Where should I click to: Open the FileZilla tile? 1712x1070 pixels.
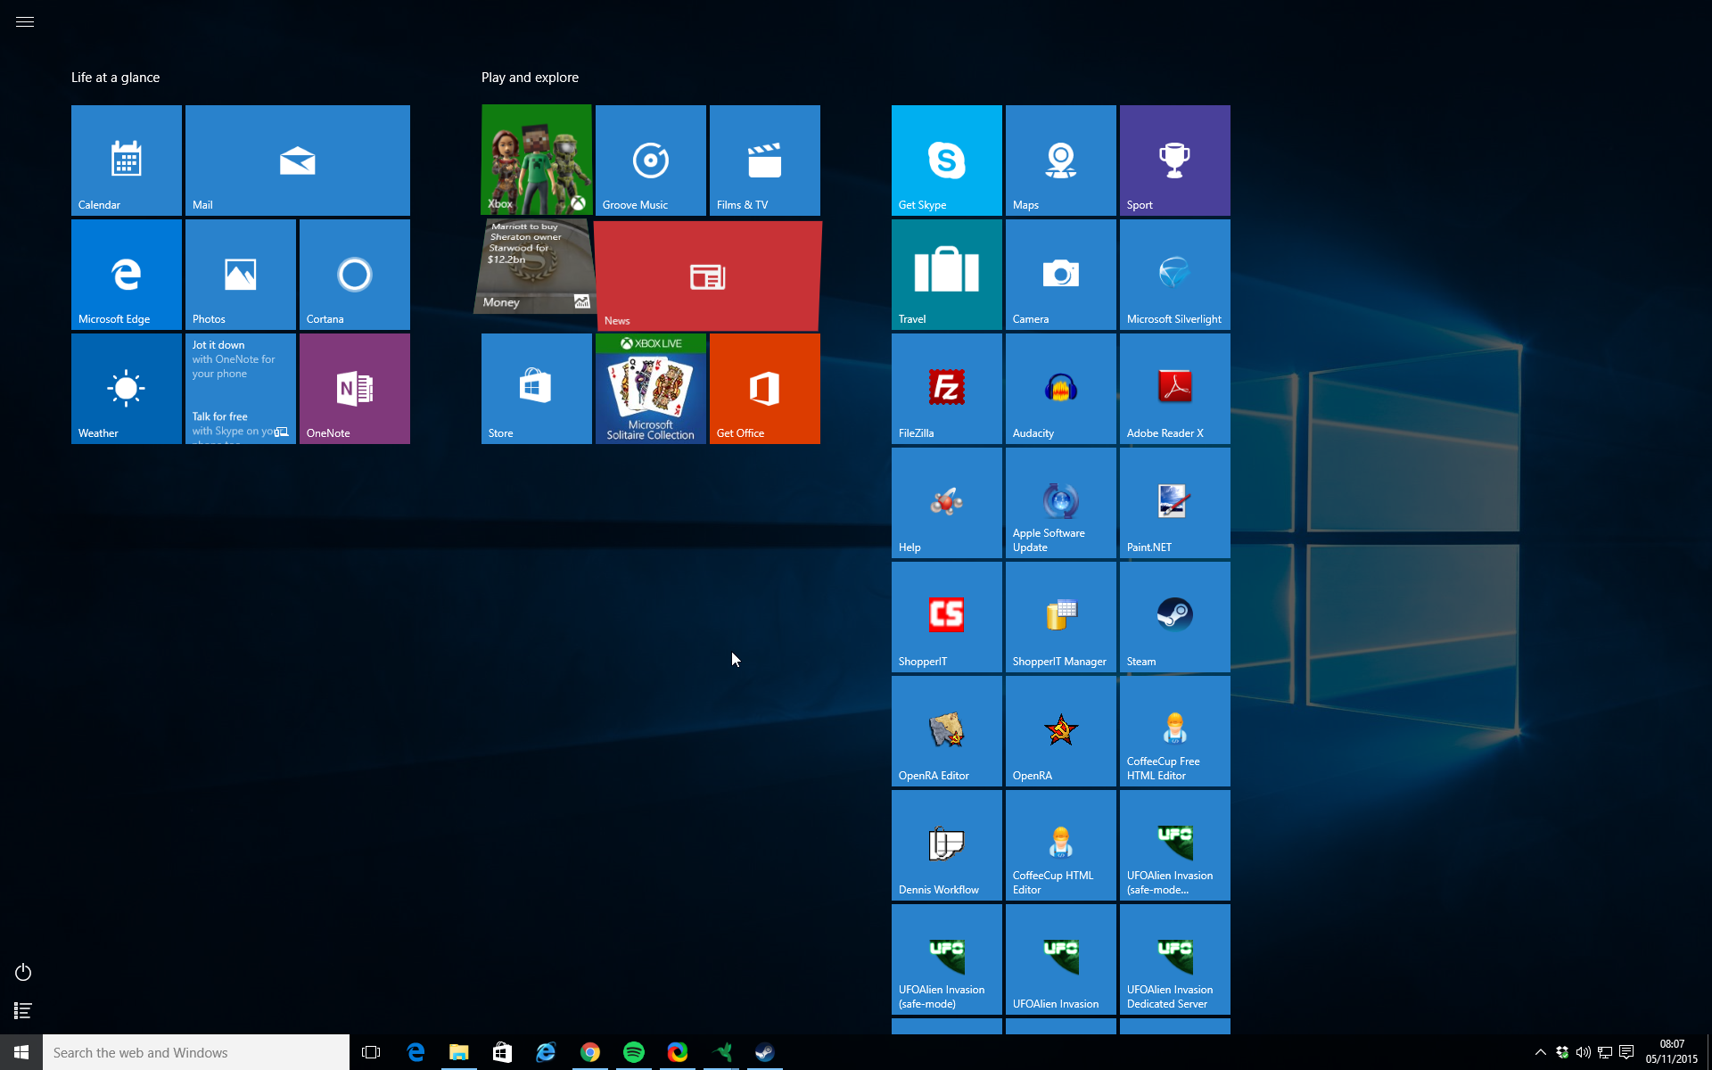tap(946, 389)
